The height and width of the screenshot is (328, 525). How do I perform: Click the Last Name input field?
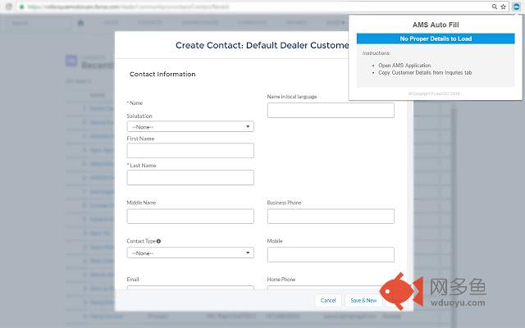(190, 177)
